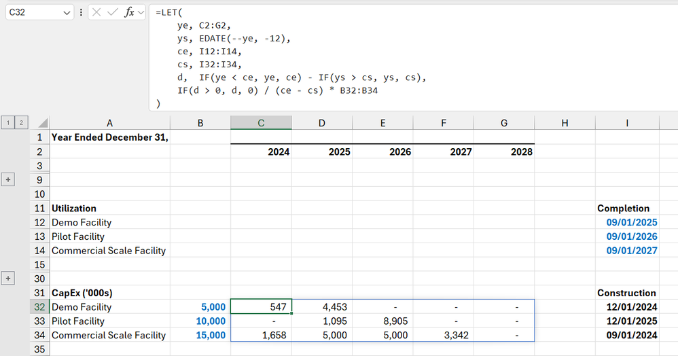678x356 pixels.
Task: Click Pilot Facility label in row 33
Action: (110, 321)
